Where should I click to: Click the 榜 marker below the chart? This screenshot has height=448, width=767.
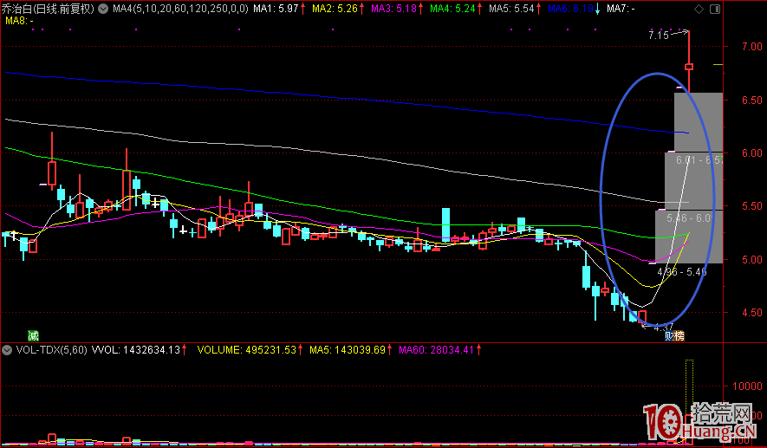click(x=679, y=336)
